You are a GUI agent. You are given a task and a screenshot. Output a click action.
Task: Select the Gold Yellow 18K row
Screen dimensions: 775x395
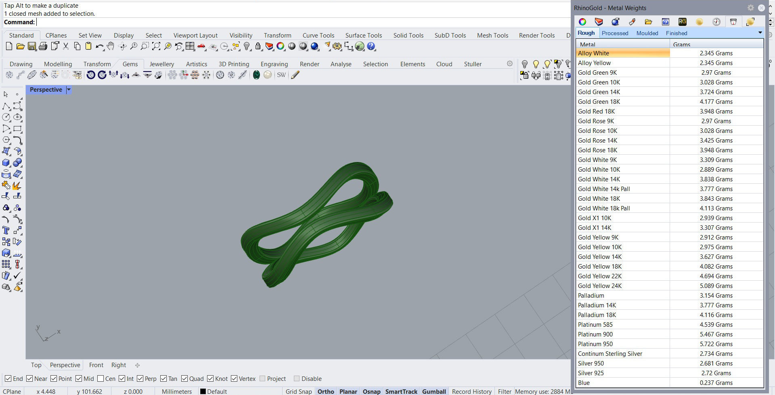pos(670,266)
